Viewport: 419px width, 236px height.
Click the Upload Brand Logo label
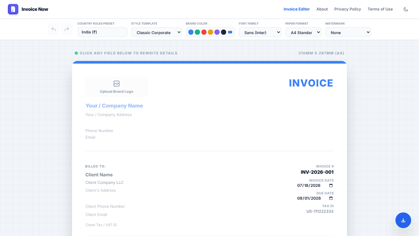click(117, 91)
